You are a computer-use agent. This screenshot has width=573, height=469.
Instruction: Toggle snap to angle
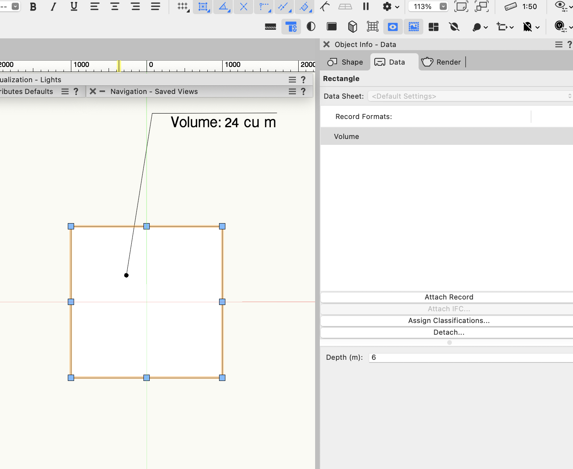point(223,7)
